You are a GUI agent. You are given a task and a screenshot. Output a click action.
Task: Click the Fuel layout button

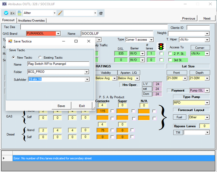[x=179, y=117]
